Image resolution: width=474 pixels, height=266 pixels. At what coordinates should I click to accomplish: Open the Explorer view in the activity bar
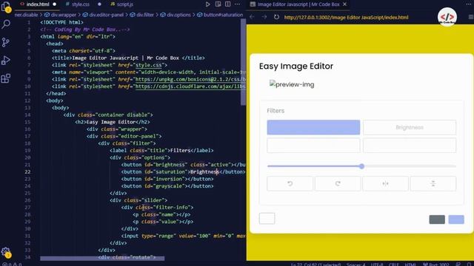pos(6,7)
